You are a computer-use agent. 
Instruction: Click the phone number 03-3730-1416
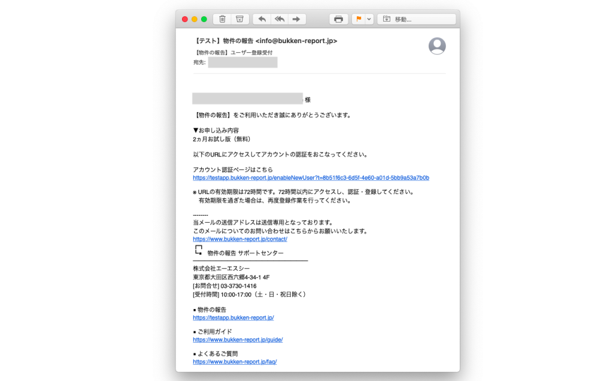coord(238,286)
